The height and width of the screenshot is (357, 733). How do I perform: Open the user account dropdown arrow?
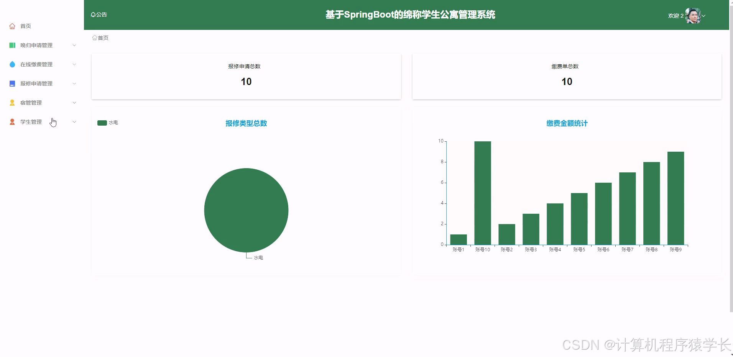click(x=704, y=16)
